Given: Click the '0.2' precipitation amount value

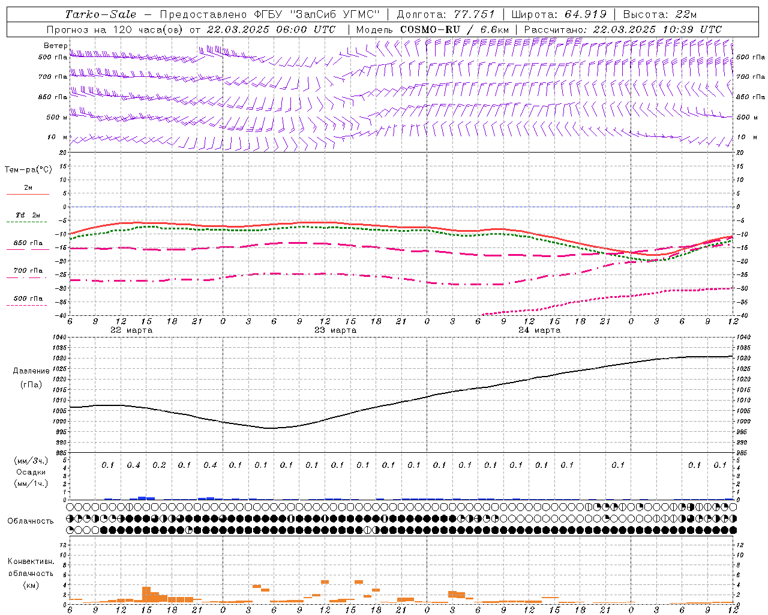Looking at the screenshot, I should [159, 465].
